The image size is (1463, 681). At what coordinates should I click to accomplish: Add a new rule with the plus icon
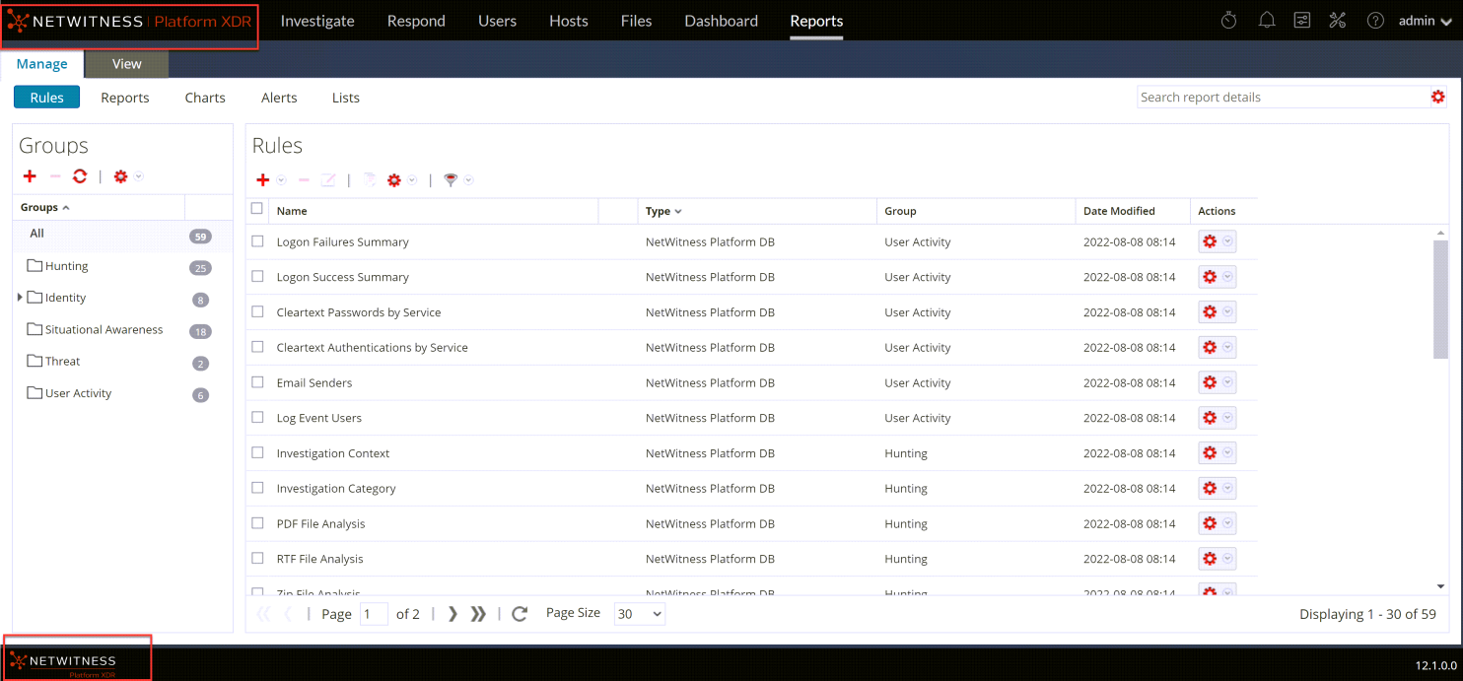[261, 180]
